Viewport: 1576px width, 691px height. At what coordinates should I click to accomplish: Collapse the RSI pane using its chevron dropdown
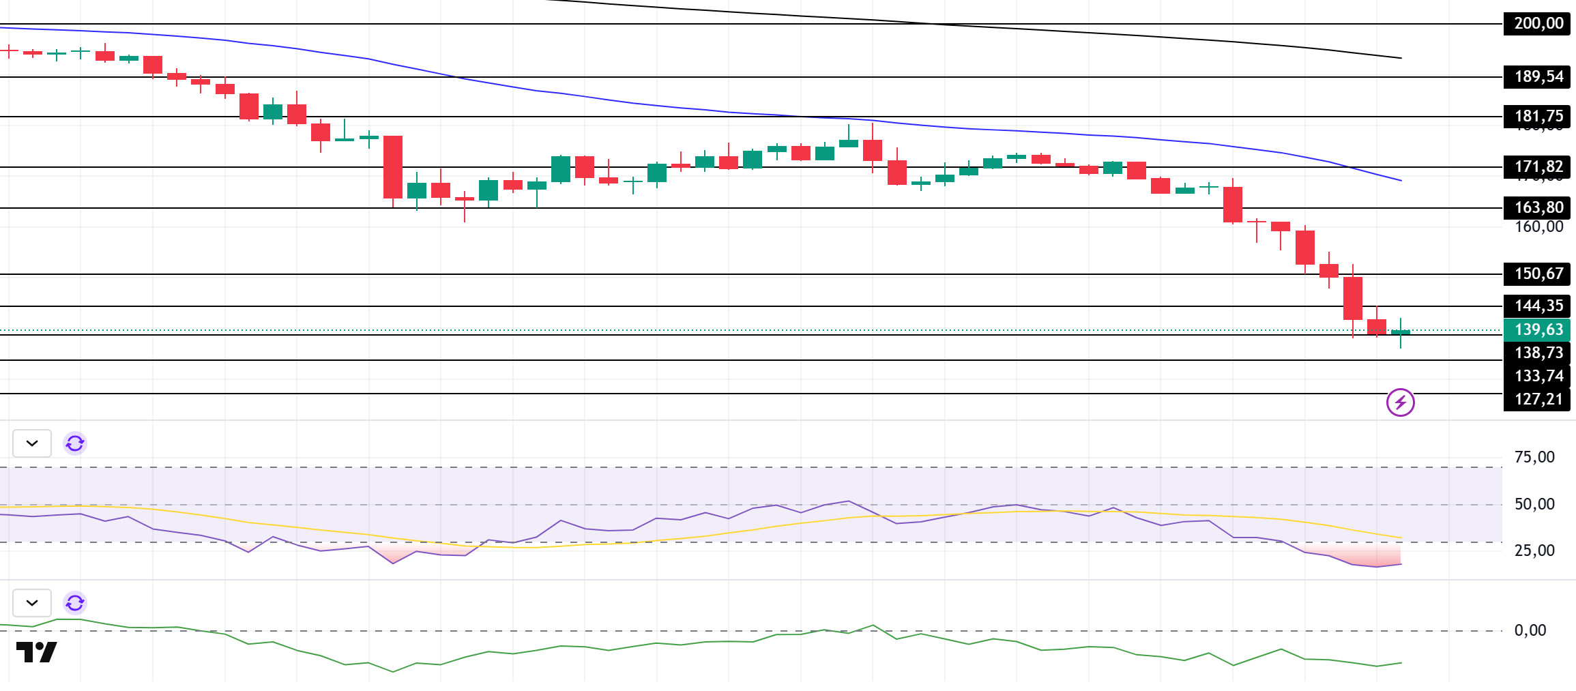[x=32, y=443]
